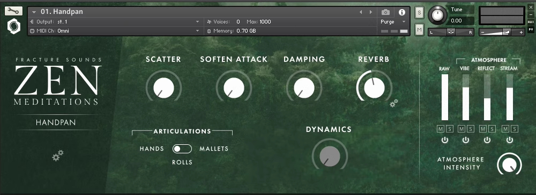Screen dimensions: 536x195
Task: Click the Tune knob
Action: click(437, 15)
